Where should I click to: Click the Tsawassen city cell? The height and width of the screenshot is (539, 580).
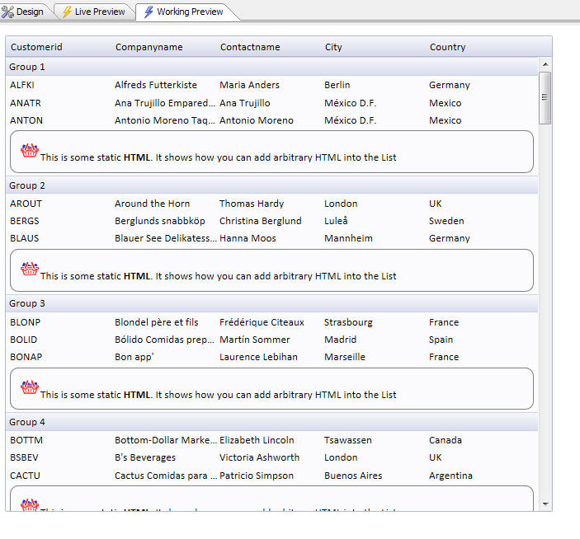coord(348,440)
